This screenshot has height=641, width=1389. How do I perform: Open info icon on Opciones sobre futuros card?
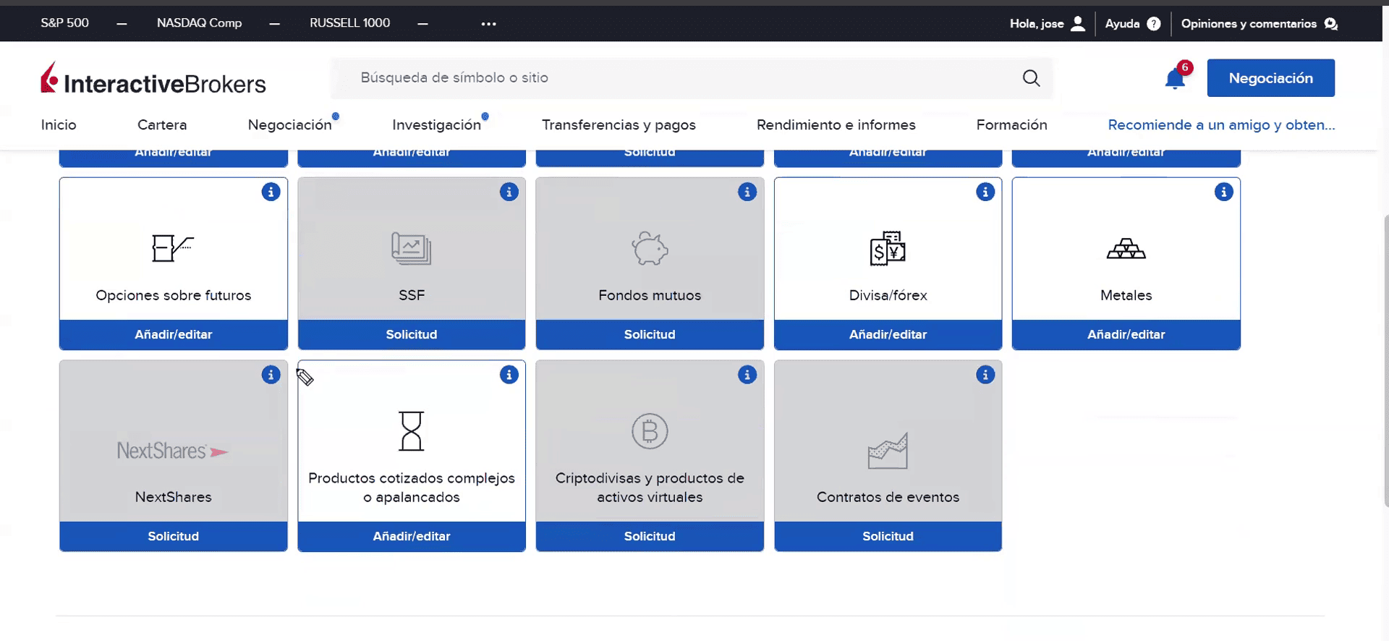(x=271, y=192)
